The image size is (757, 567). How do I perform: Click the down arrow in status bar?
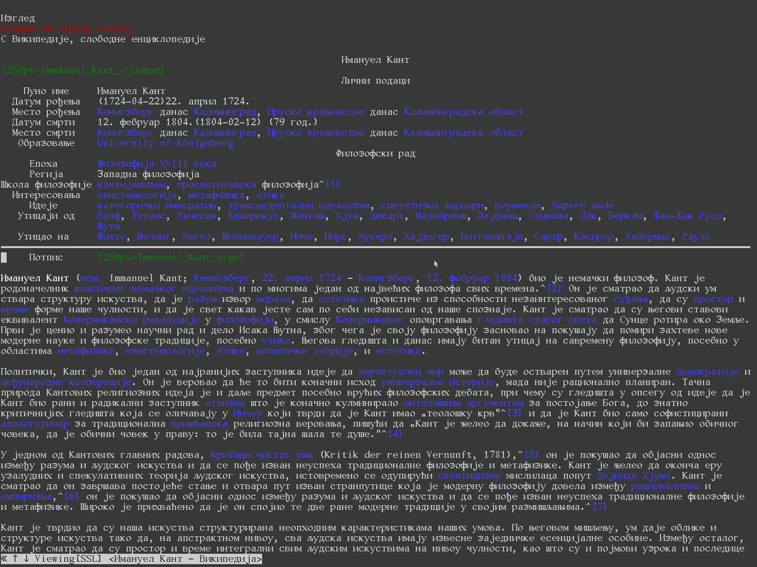26,559
